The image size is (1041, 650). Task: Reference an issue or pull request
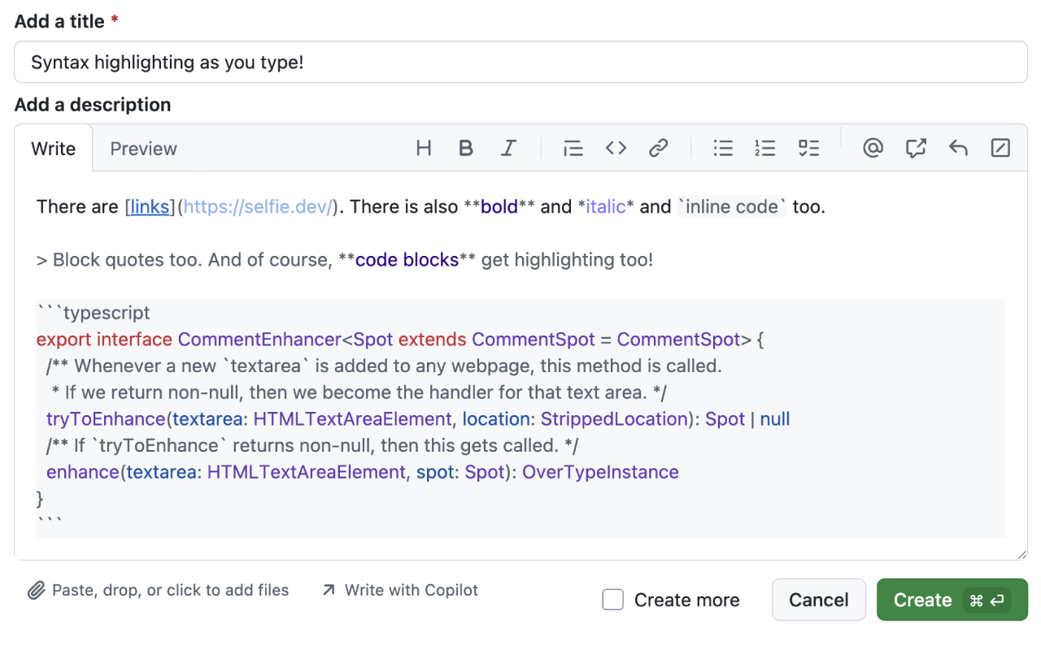pos(916,148)
